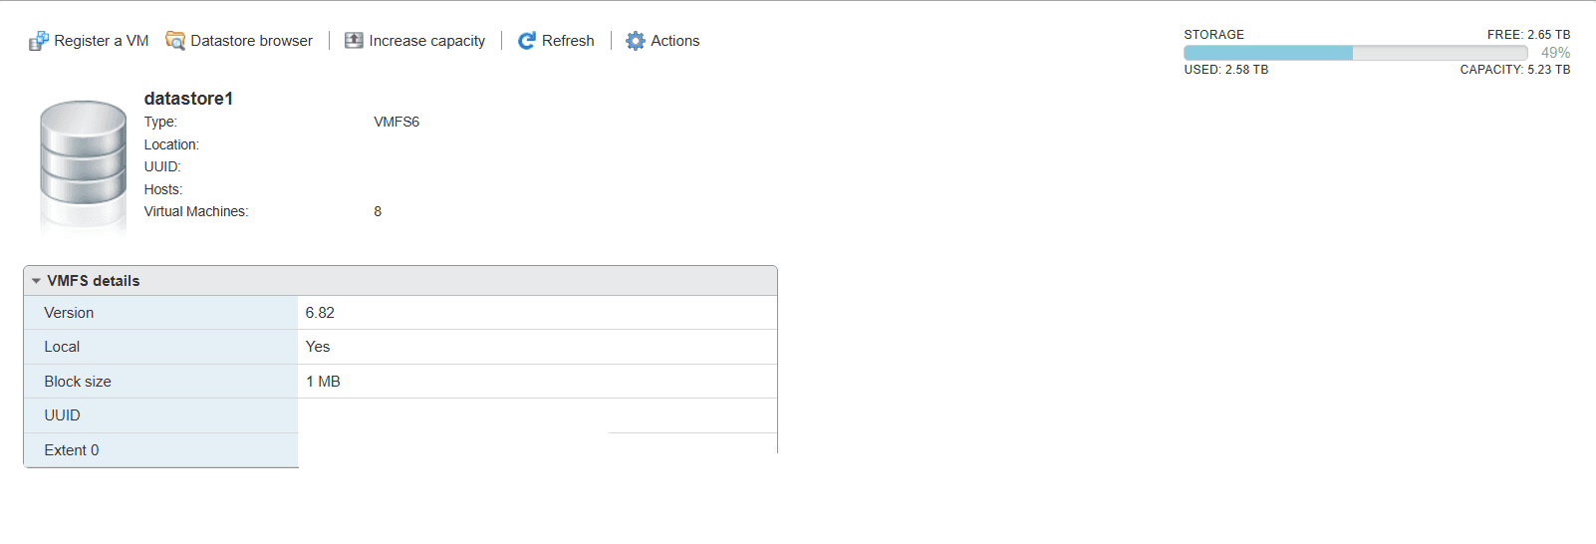Click the Datastore browser magnifier icon
Image resolution: width=1596 pixels, height=544 pixels.
(175, 41)
